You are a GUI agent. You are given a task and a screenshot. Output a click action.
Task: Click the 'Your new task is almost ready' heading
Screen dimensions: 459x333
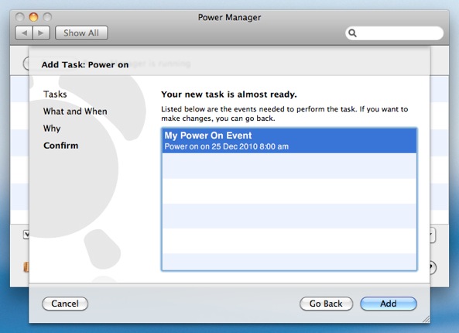[x=229, y=94]
